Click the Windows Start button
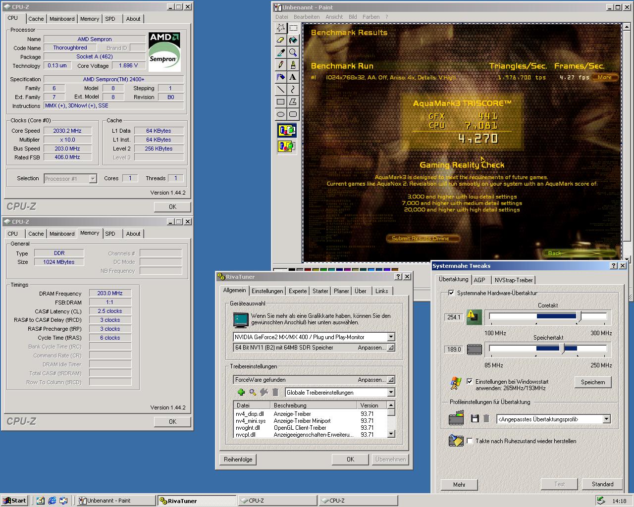This screenshot has width=634, height=507. 14,501
